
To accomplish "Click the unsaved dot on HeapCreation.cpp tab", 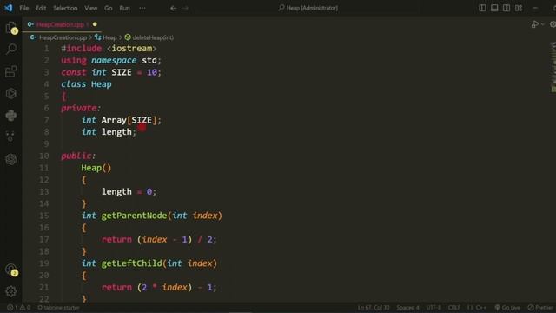I will [x=95, y=24].
